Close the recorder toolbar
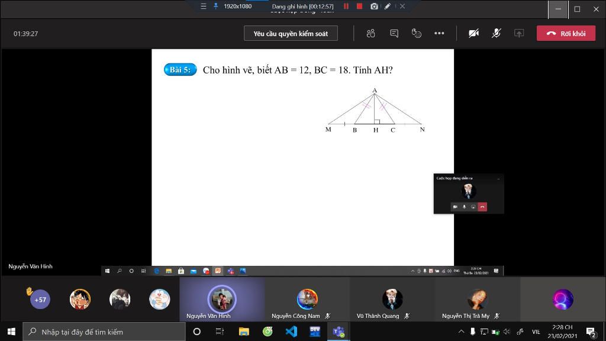 click(x=402, y=6)
